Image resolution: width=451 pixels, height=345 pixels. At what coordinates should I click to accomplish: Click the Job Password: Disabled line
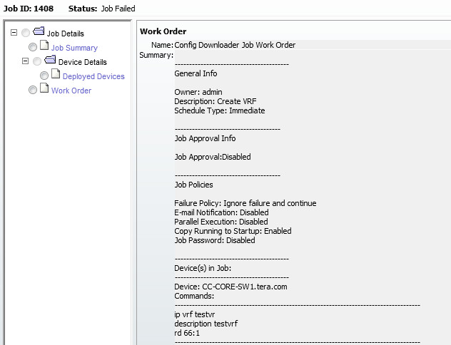(215, 240)
